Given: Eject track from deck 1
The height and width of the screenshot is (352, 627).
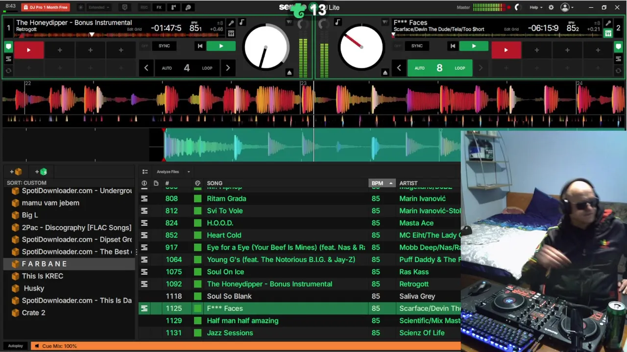Looking at the screenshot, I should [289, 72].
